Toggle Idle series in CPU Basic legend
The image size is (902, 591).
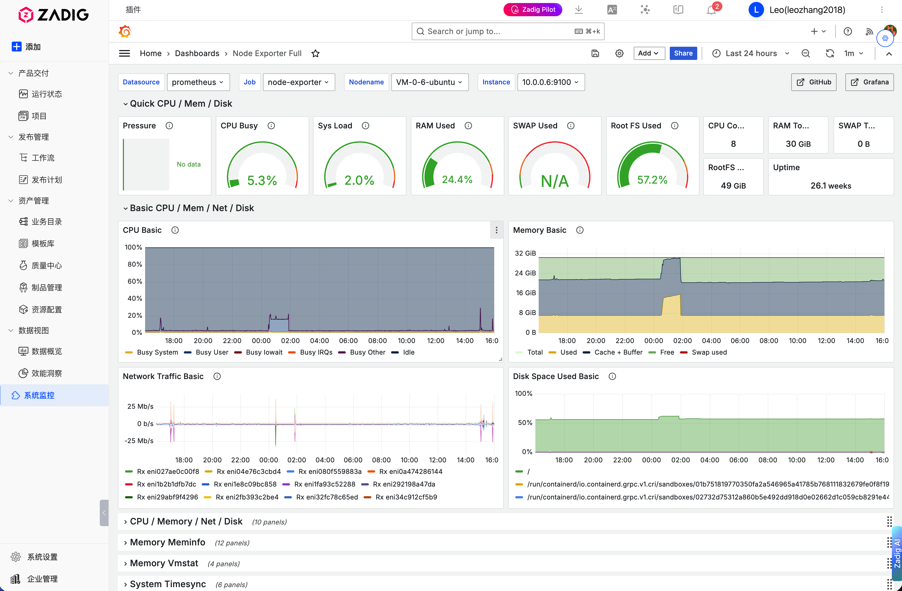pos(409,352)
